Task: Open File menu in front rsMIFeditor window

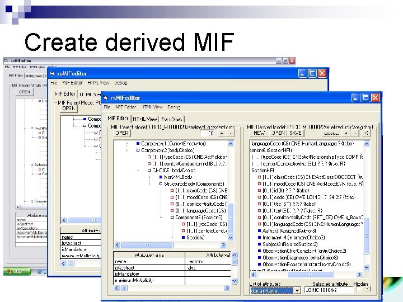Action: click(x=107, y=107)
